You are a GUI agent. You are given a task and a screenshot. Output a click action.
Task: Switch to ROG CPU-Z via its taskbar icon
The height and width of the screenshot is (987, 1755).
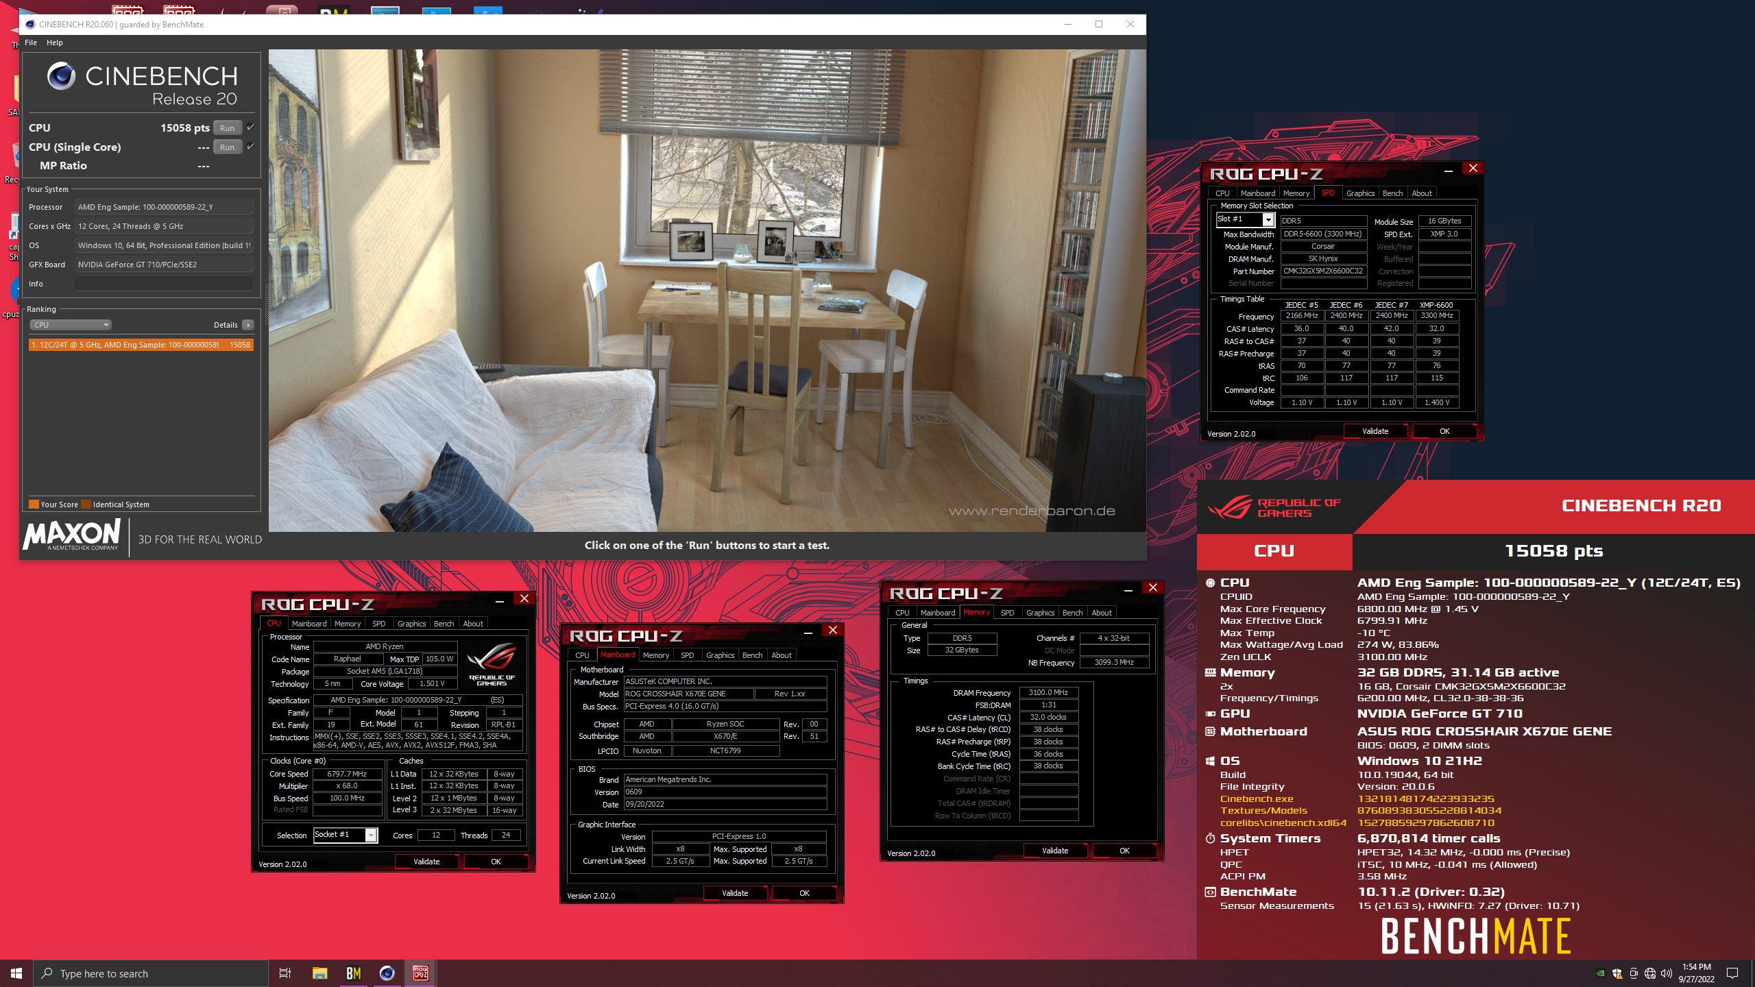pos(420,973)
